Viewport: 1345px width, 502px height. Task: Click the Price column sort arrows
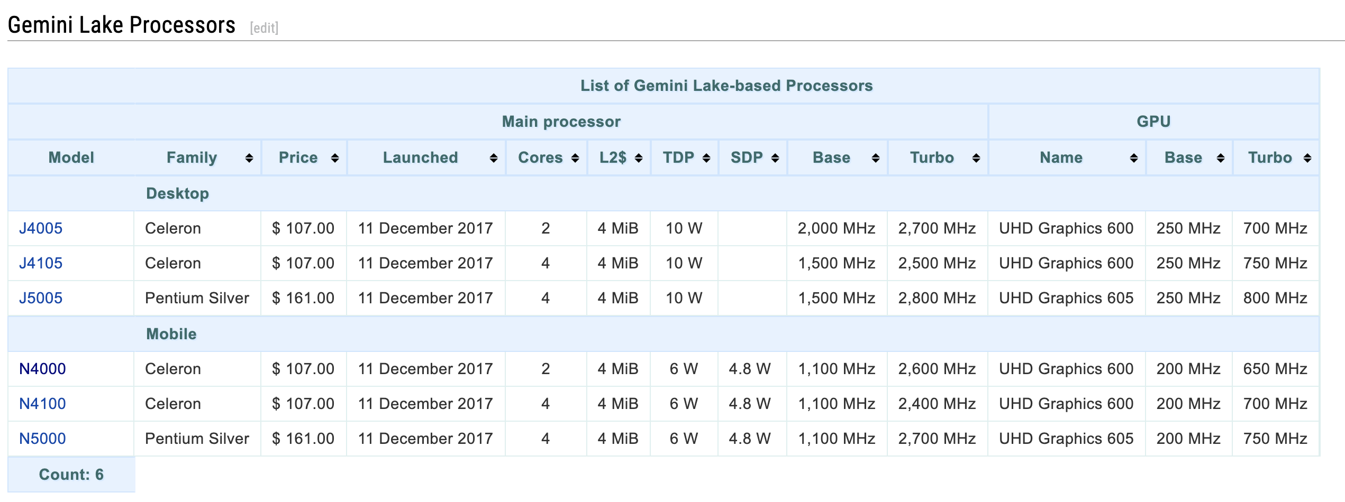coord(334,158)
